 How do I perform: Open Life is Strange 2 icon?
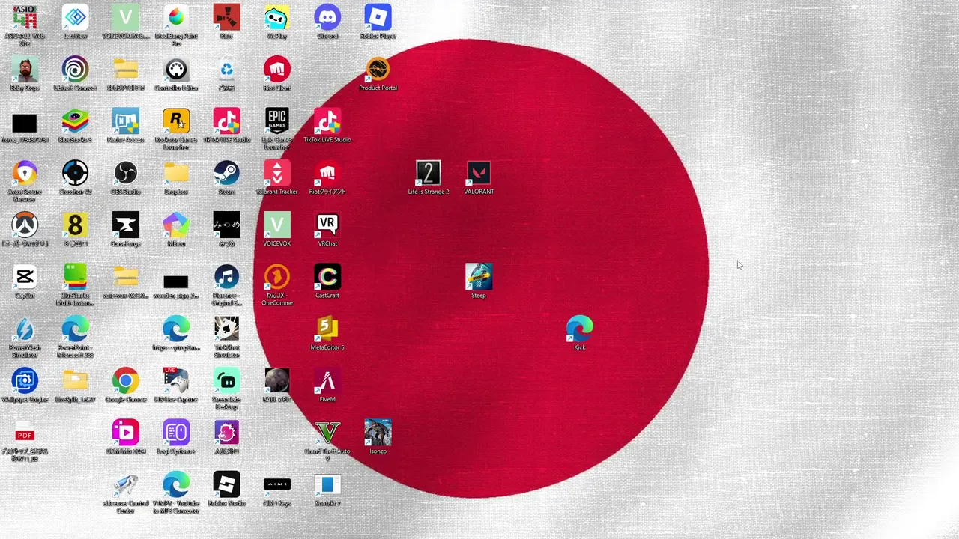pyautogui.click(x=429, y=173)
